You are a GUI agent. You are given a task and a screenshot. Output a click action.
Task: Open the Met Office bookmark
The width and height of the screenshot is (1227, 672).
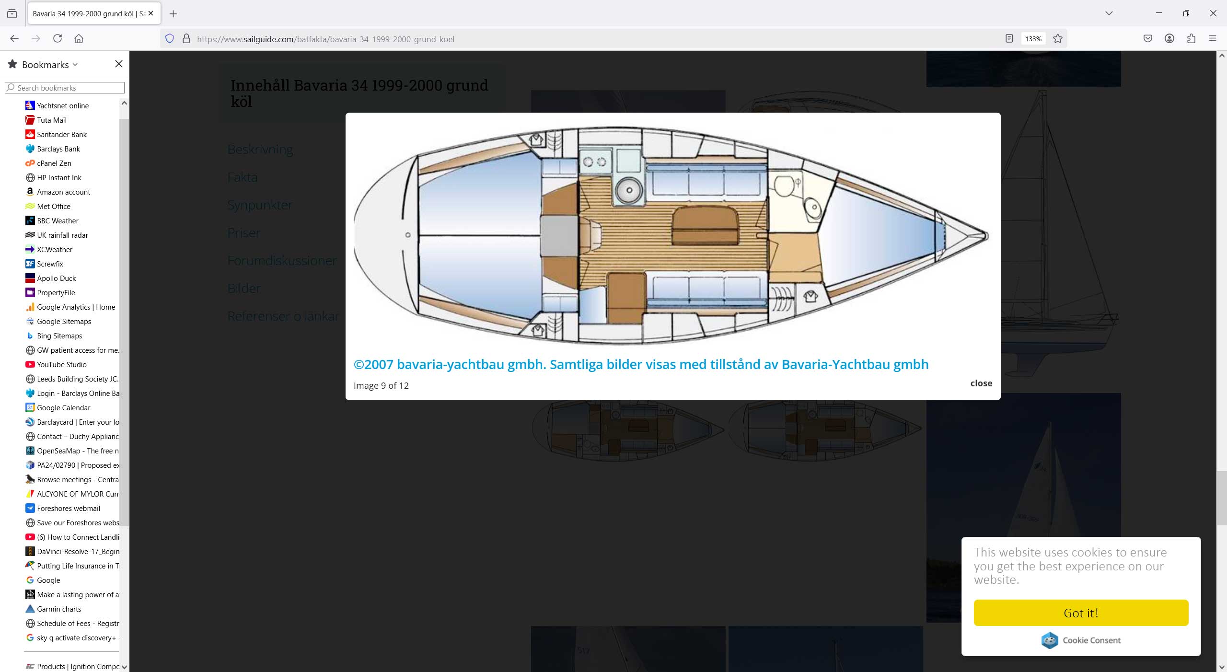pos(48,206)
